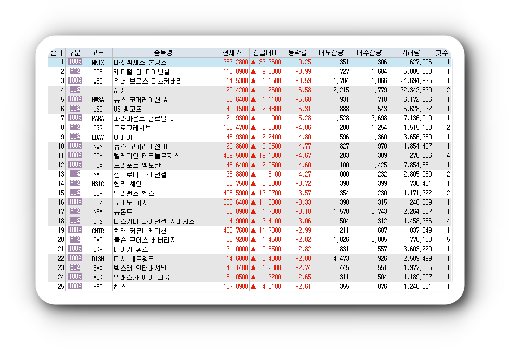This screenshot has height=349, width=509.
Task: Click the 50% badge in DFS row
Action: 75,221
